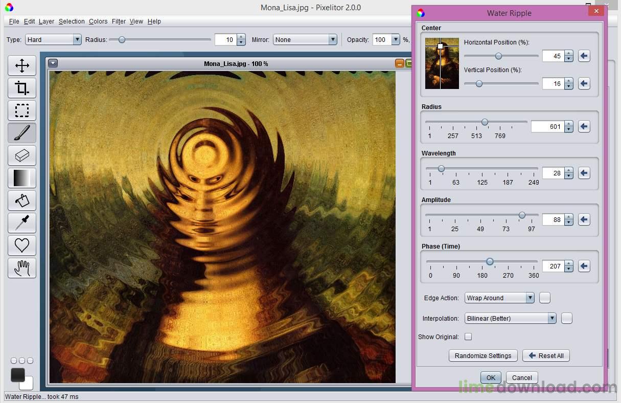Enable the Show Original checkbox
The width and height of the screenshot is (621, 403).
pos(468,337)
